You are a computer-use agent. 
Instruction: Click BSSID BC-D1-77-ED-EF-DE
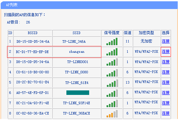pyautogui.click(x=32, y=52)
